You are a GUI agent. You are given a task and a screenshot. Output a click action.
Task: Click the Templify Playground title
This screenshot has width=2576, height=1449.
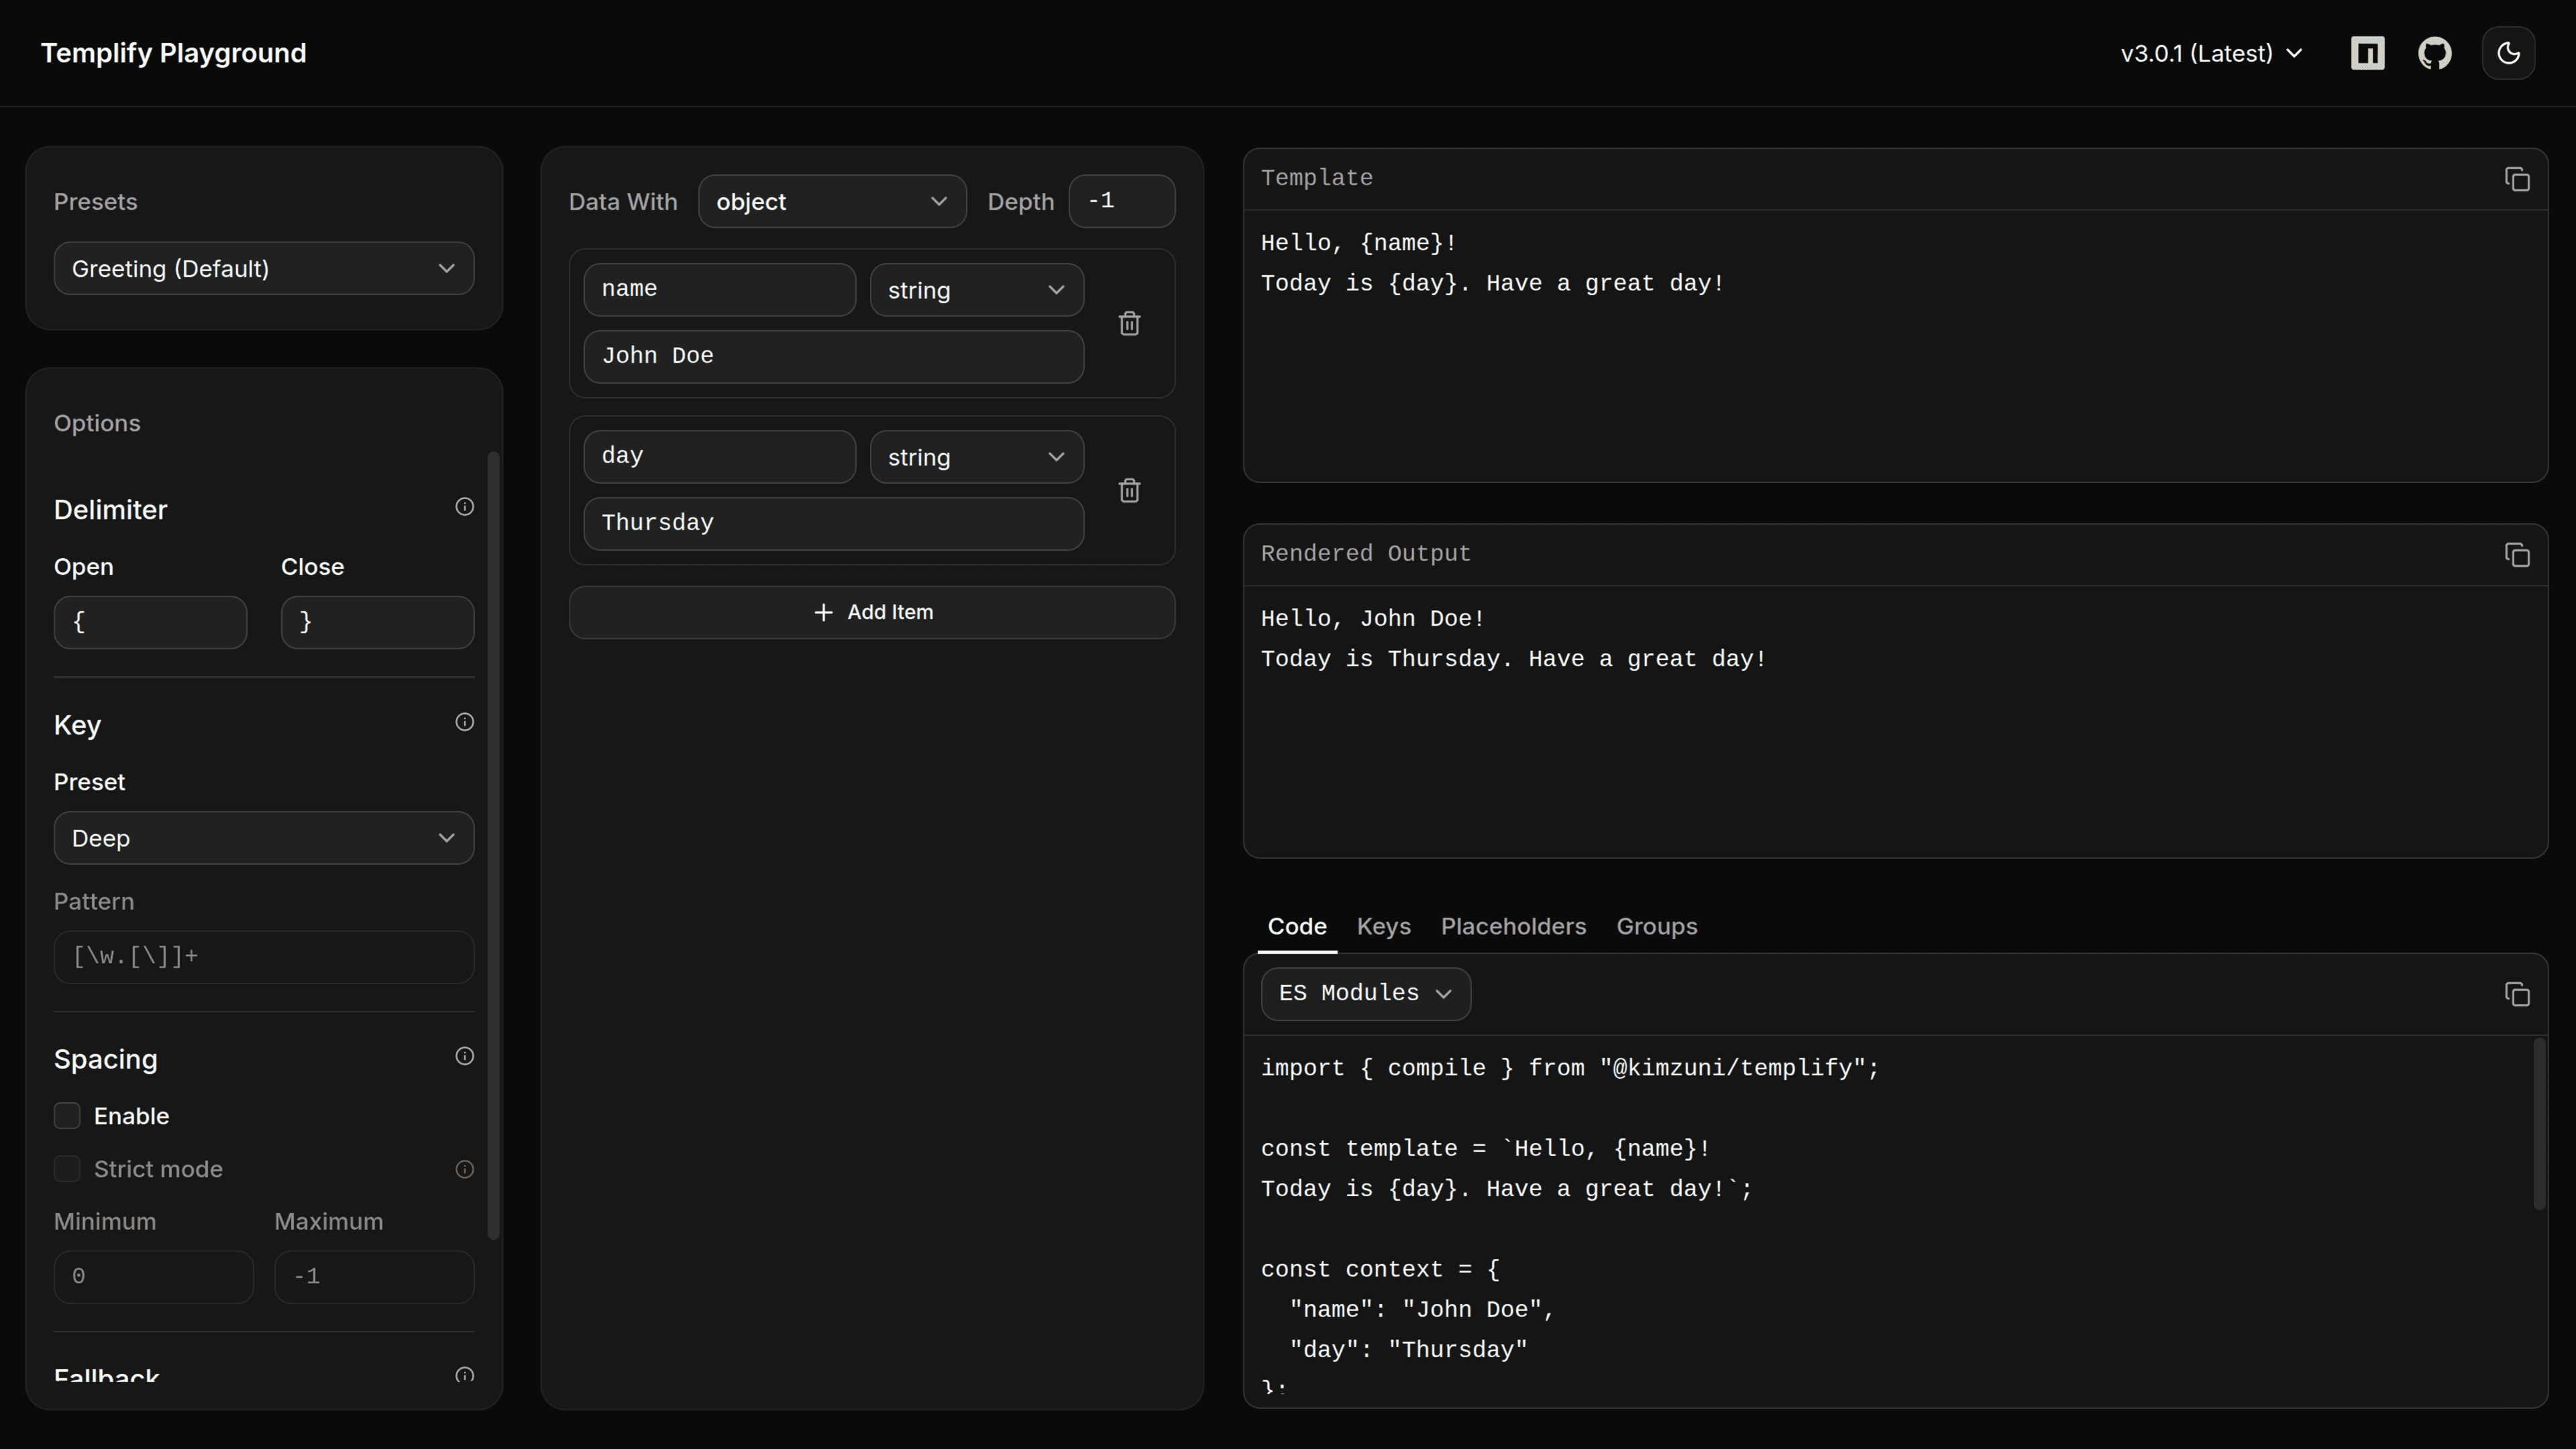[174, 53]
